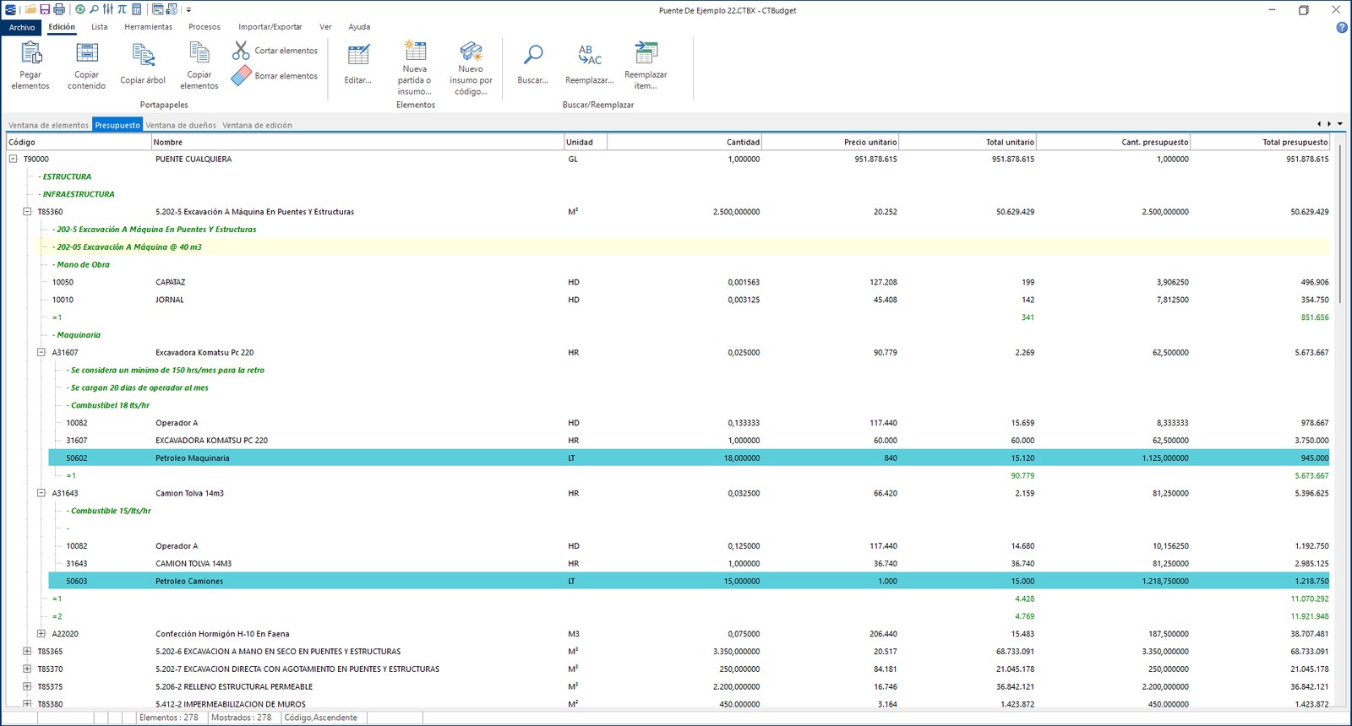Collapse the T90000 PUENTE CUALQUIERA node
This screenshot has height=726, width=1352.
13,159
